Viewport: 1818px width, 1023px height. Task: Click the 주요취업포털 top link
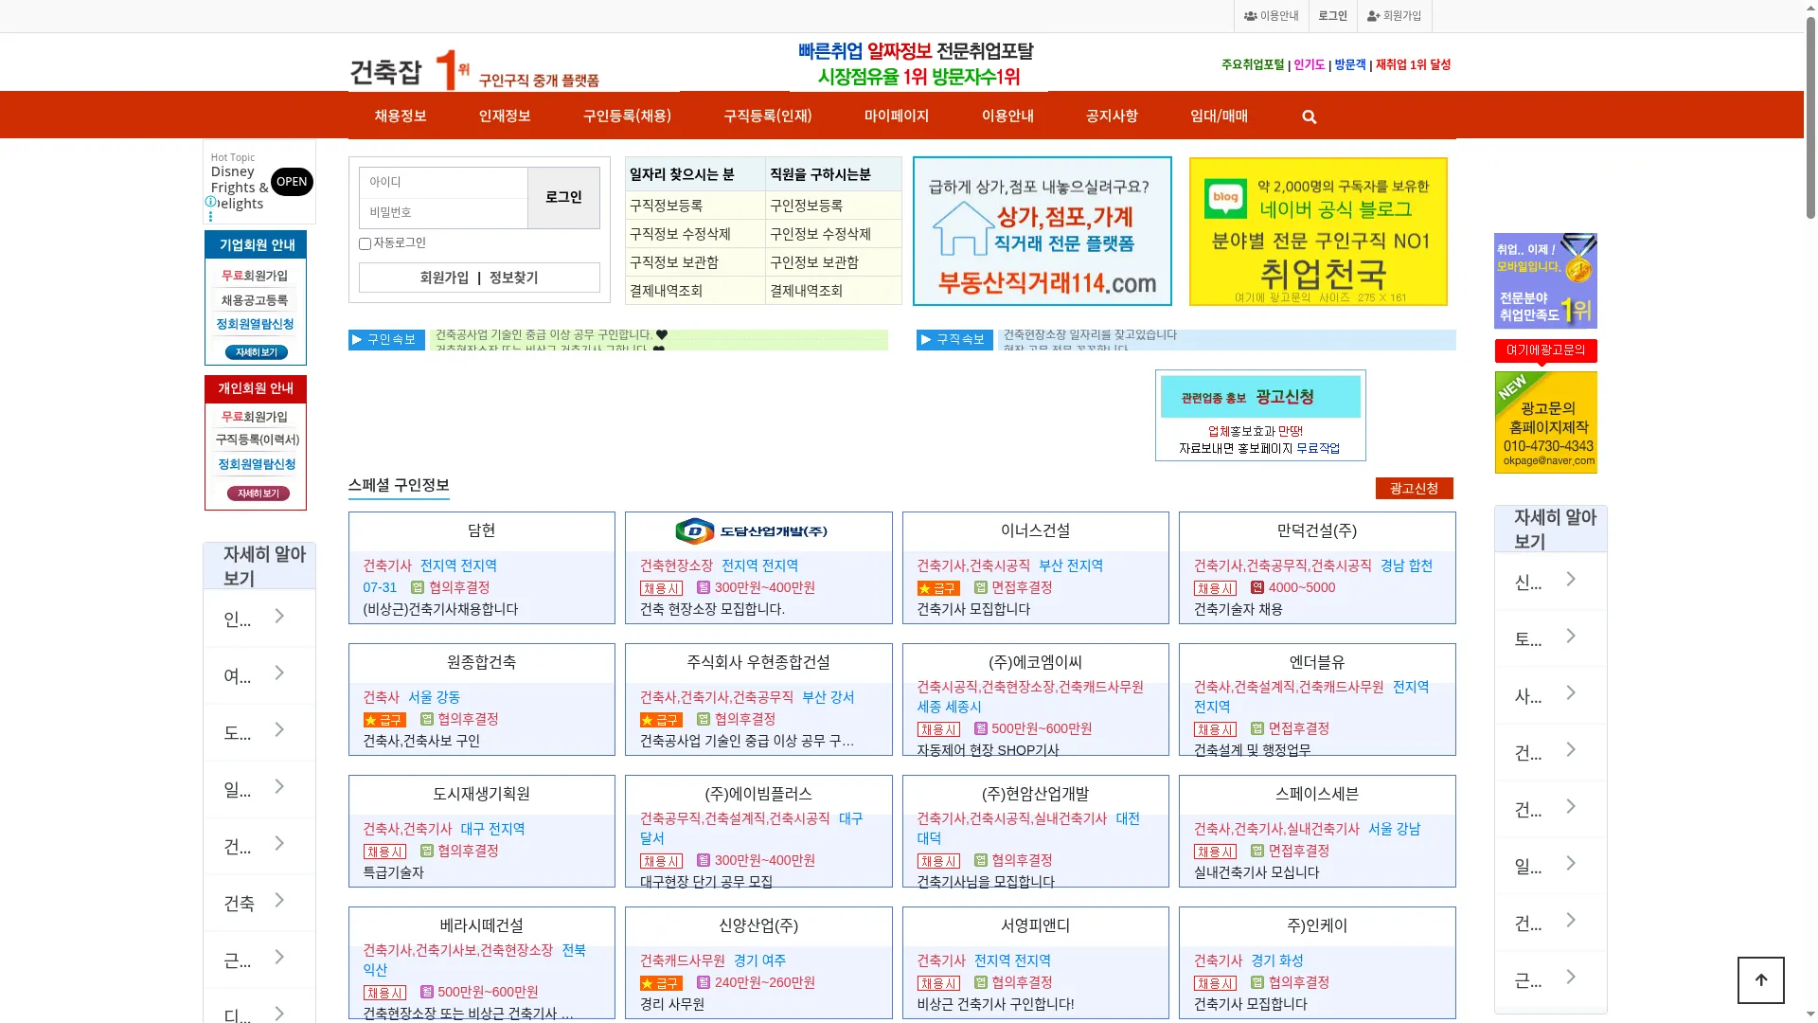click(x=1253, y=64)
